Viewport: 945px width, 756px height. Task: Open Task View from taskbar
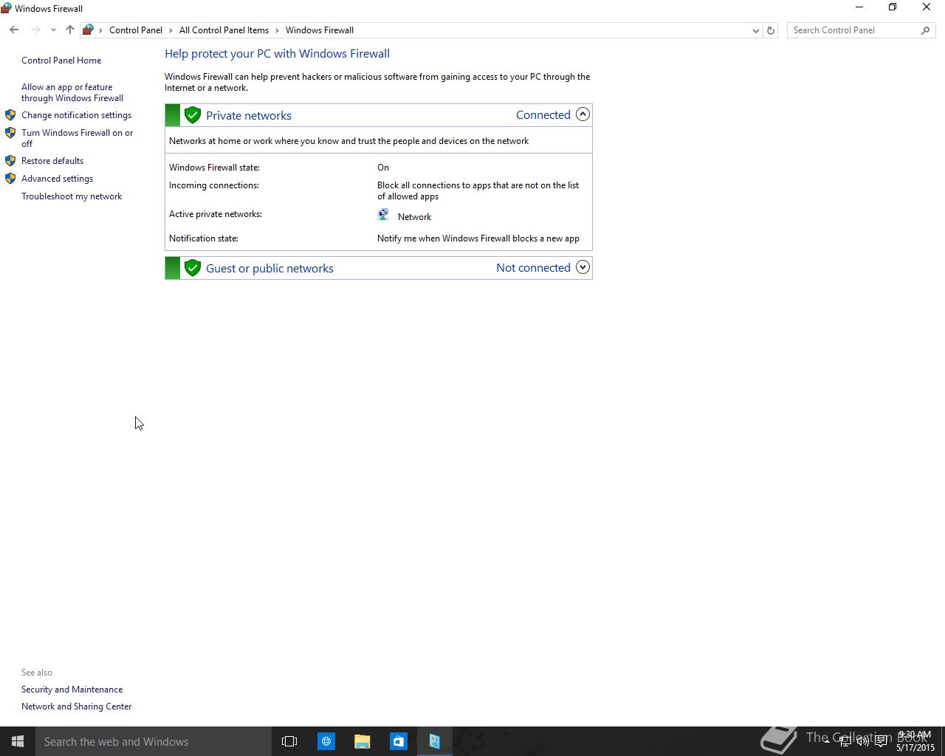[289, 741]
